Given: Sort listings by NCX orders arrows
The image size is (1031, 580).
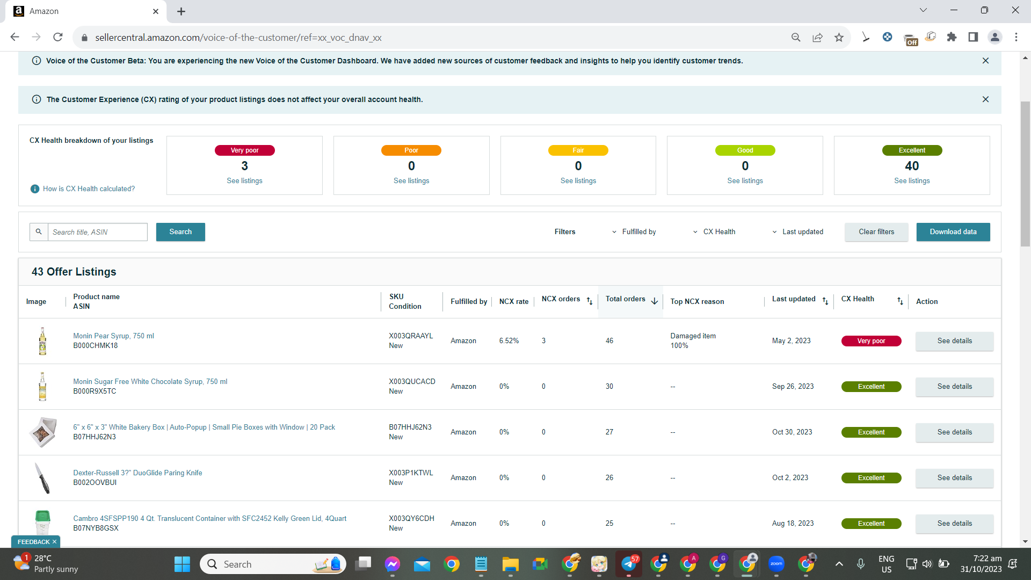Looking at the screenshot, I should pyautogui.click(x=590, y=301).
